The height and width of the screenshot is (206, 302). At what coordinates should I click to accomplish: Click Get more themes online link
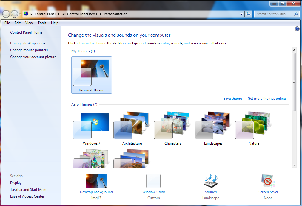pos(266,99)
